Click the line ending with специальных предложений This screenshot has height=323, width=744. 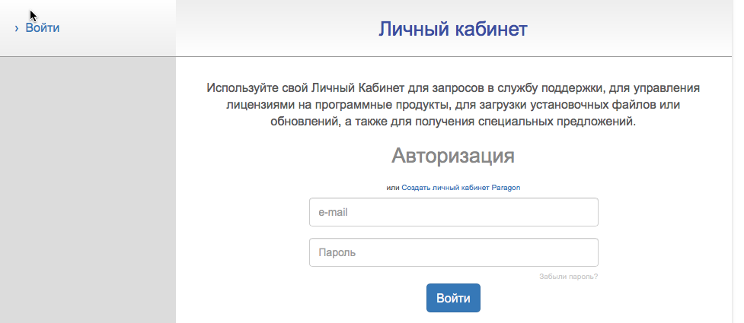(x=453, y=122)
